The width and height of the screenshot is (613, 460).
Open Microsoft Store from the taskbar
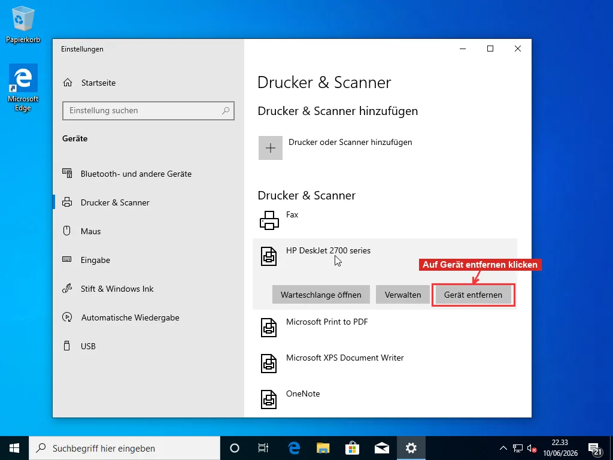pyautogui.click(x=352, y=448)
